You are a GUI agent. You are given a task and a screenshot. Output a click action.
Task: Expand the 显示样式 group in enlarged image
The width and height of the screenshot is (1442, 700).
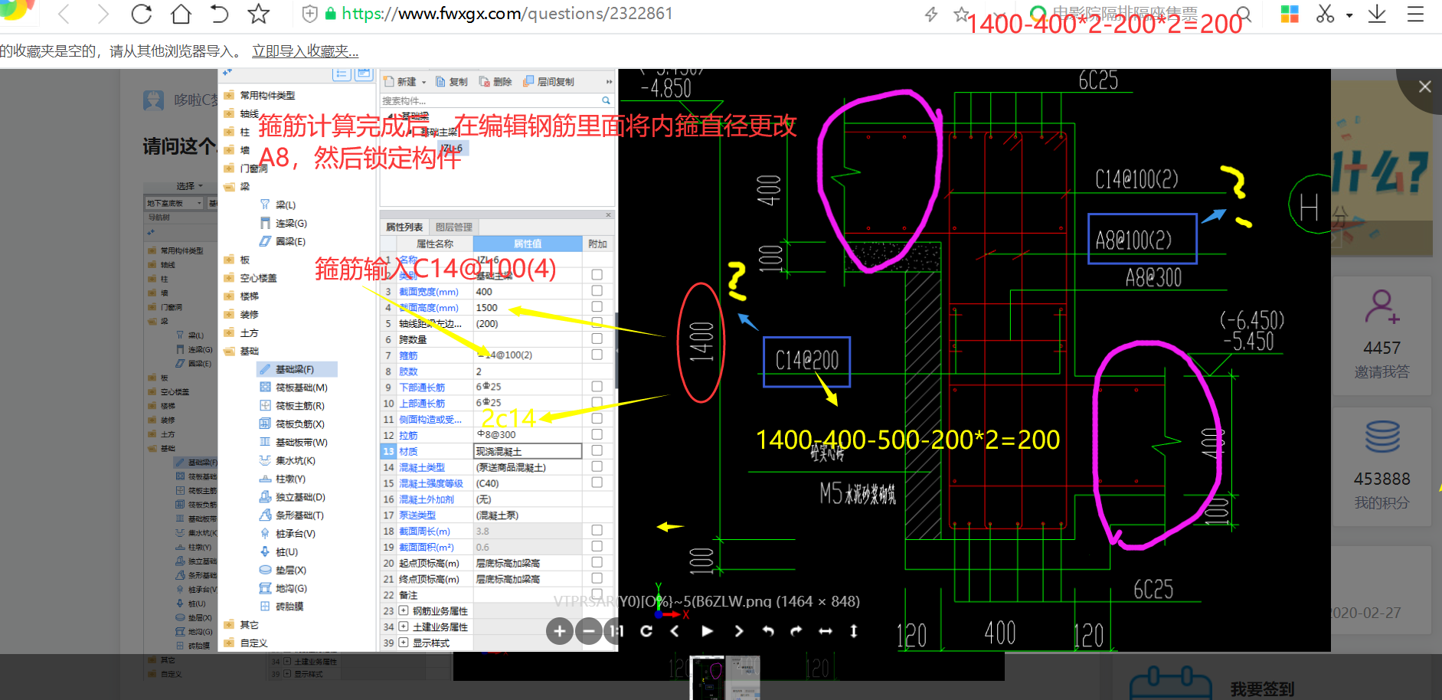tap(404, 643)
